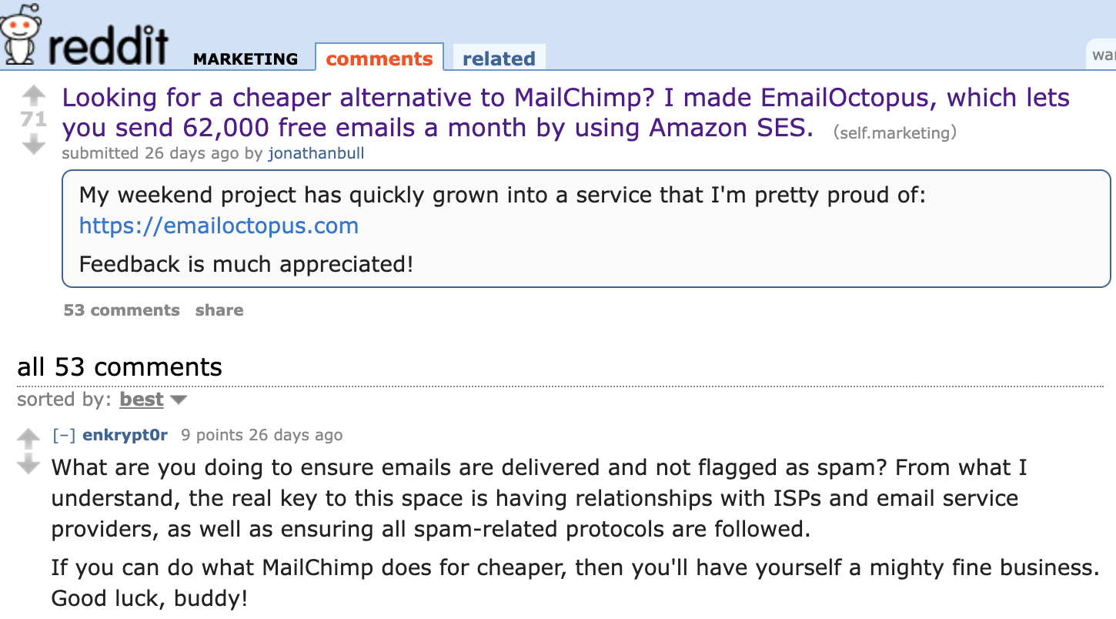Visit jonathanbull's user profile

click(316, 153)
